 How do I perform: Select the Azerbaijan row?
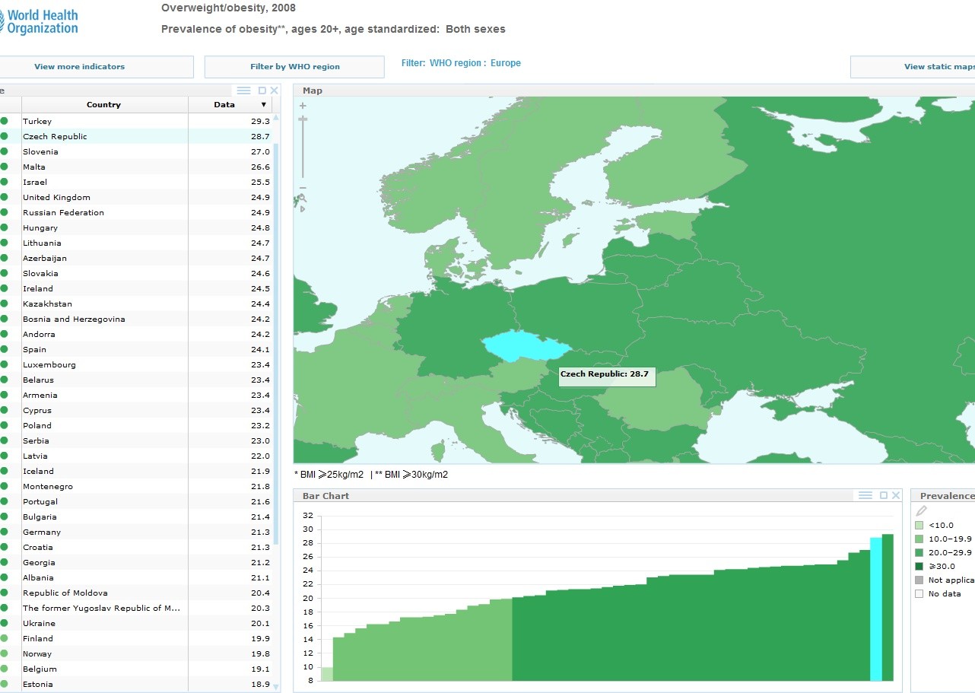(x=136, y=258)
